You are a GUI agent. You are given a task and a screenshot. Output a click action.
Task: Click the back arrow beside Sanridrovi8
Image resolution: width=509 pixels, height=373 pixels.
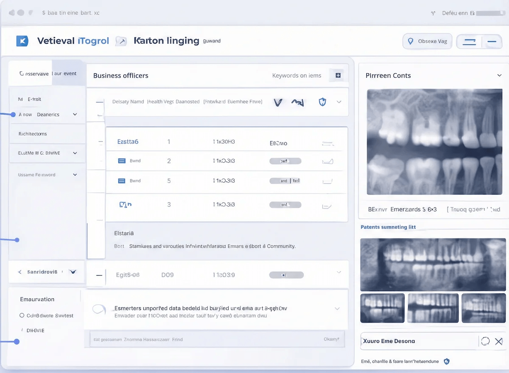(20, 272)
